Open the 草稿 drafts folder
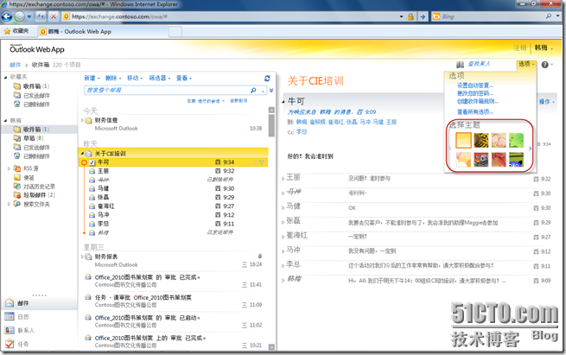Image resolution: width=566 pixels, height=355 pixels. click(29, 138)
